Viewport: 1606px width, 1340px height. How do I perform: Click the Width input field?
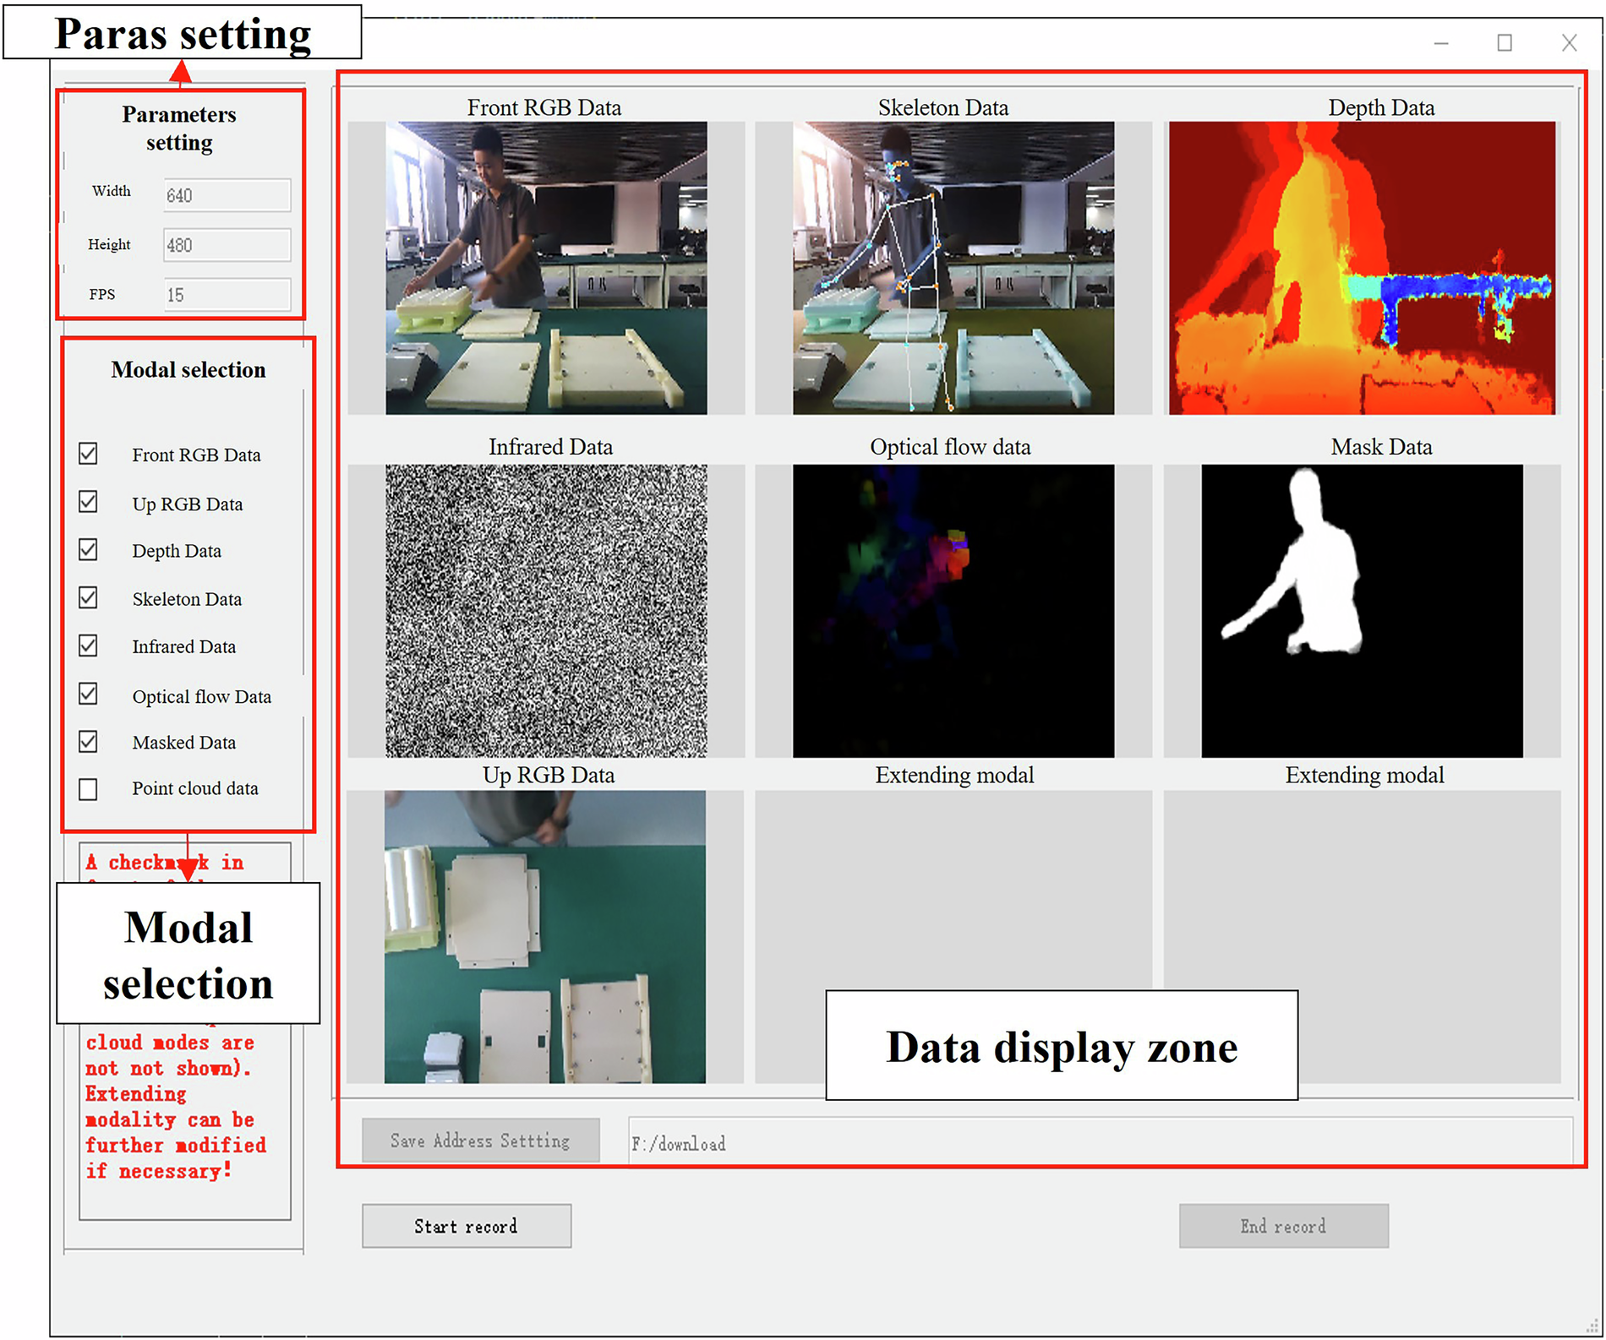coord(227,195)
